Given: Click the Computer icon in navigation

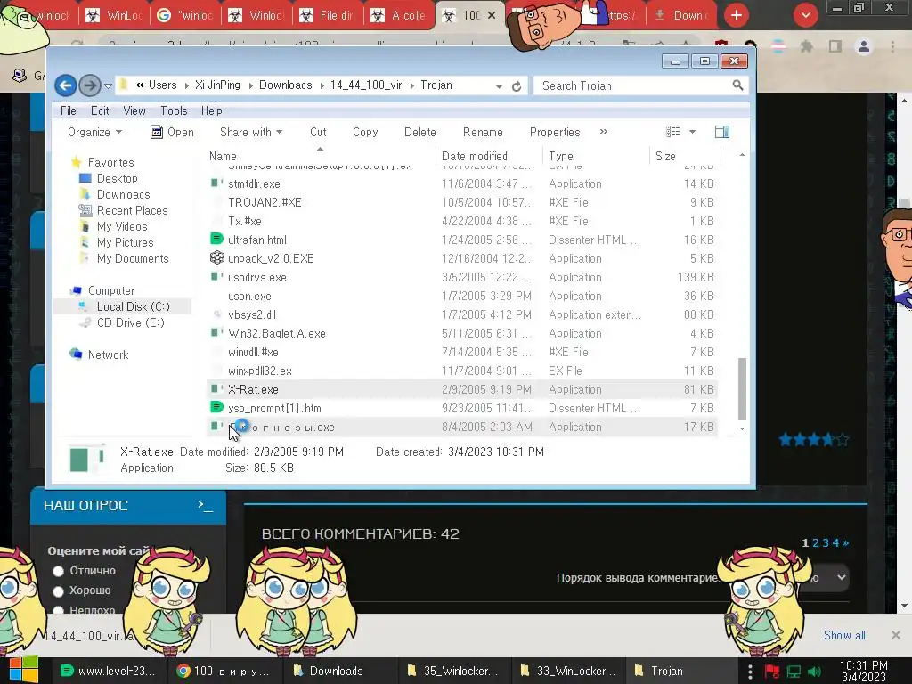Looking at the screenshot, I should point(76,289).
